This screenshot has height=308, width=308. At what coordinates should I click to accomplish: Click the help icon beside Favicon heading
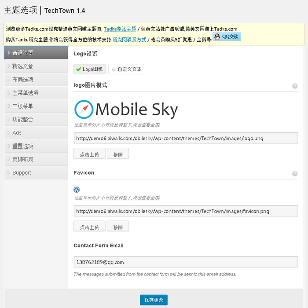295,173
